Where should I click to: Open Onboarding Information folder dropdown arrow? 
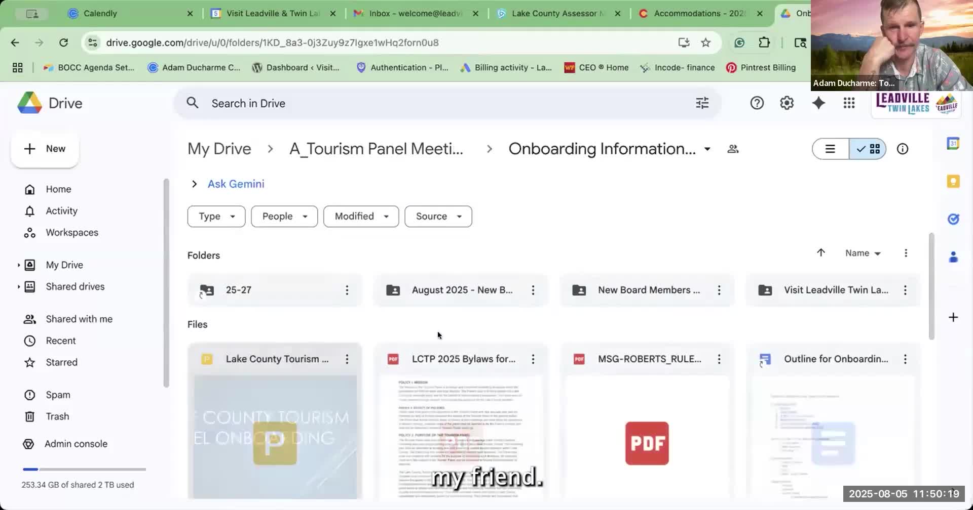coord(707,149)
